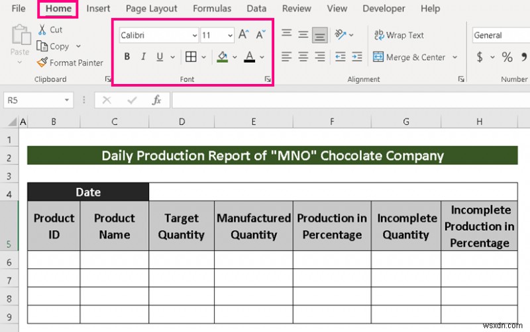Image resolution: width=530 pixels, height=332 pixels.
Task: Select the Incomplete Production in Percentage cell
Action: pos(479,226)
